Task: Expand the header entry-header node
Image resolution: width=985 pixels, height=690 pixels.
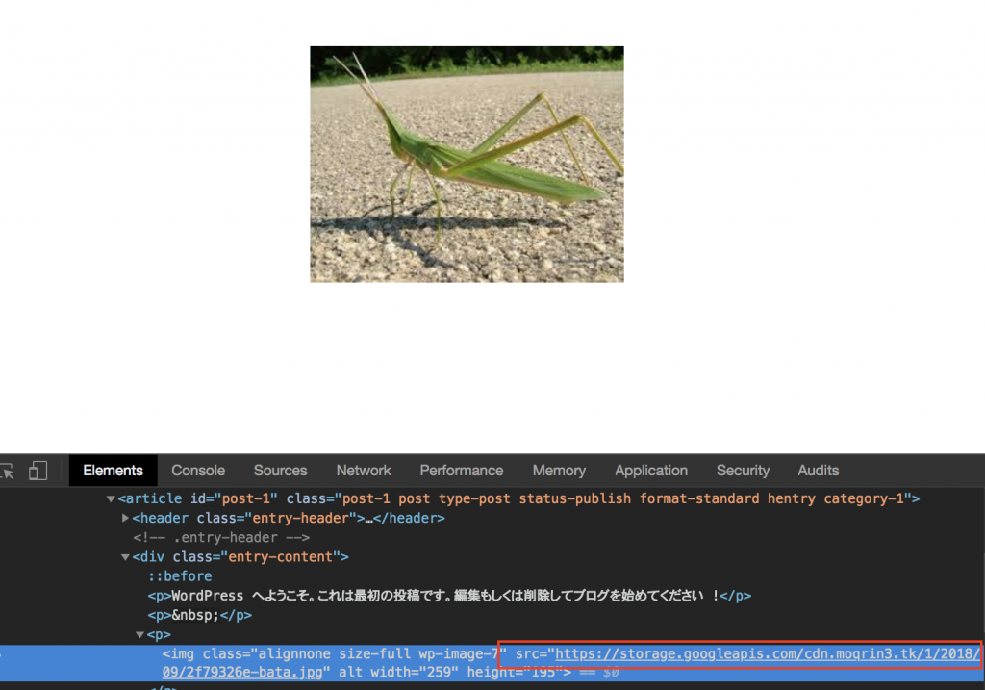Action: coord(125,518)
